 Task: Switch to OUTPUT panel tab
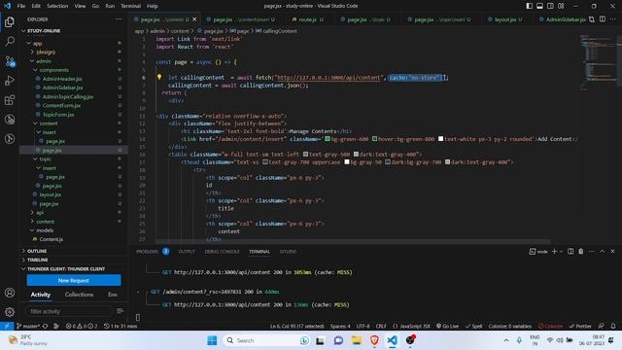tap(187, 252)
